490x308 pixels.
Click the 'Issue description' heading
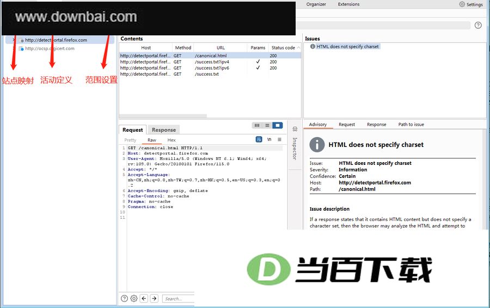329,208
